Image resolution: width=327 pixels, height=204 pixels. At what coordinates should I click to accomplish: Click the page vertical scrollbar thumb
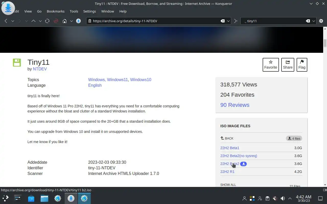(325, 43)
